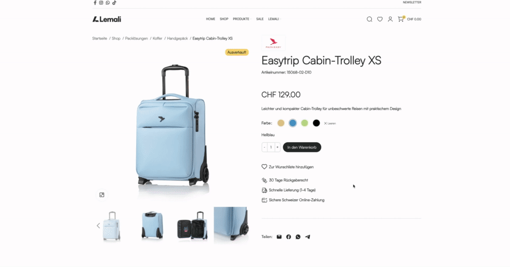Viewport: 510px width, 267px height.
Task: Expand the PRODUKTE menu
Action: tap(242, 19)
